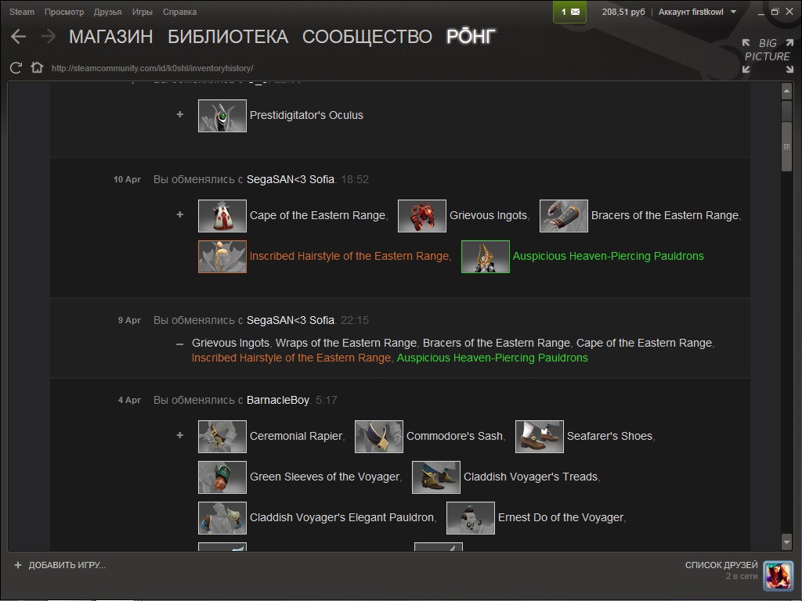The height and width of the screenshot is (601, 802).
Task: Click the friends list avatar icon
Action: point(778,575)
